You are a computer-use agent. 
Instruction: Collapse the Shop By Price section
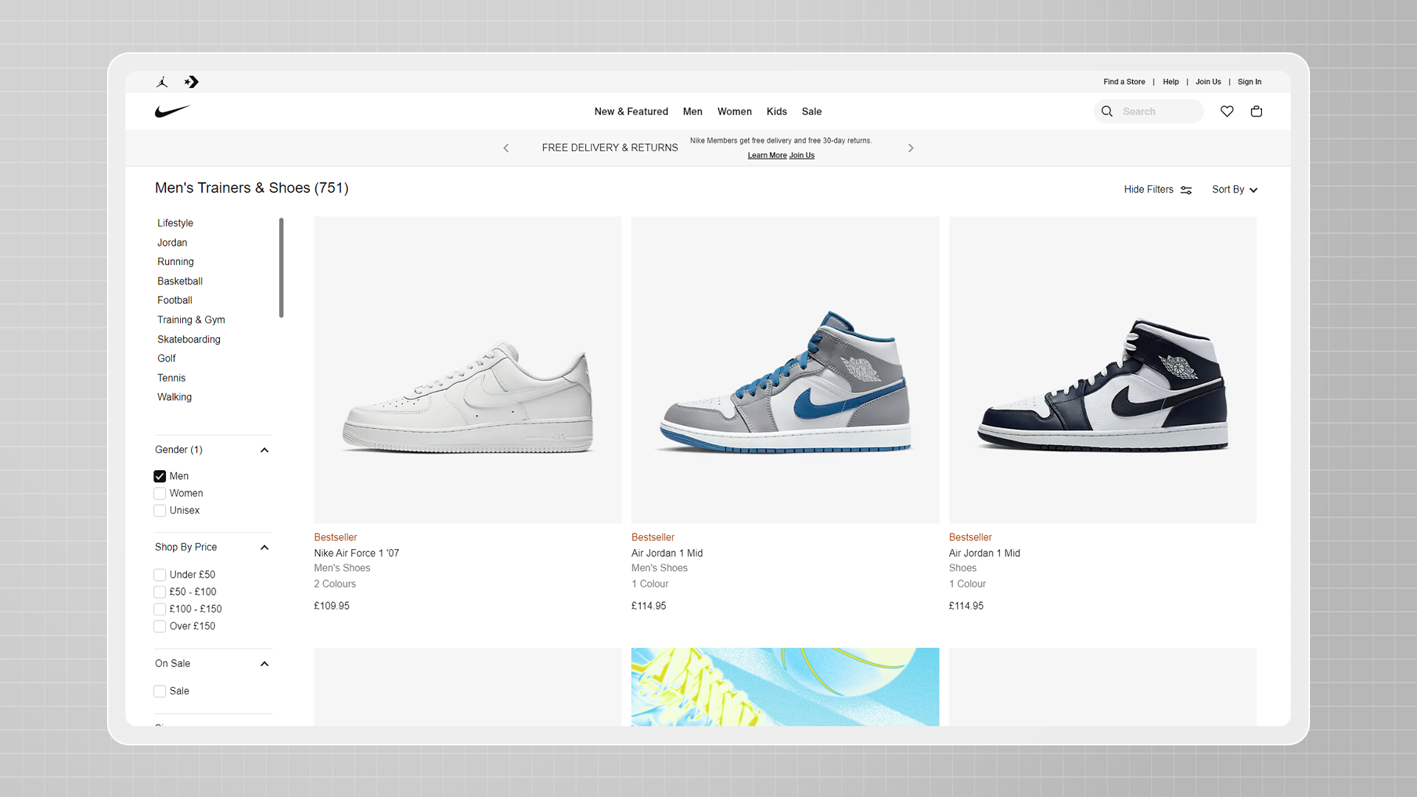(264, 548)
